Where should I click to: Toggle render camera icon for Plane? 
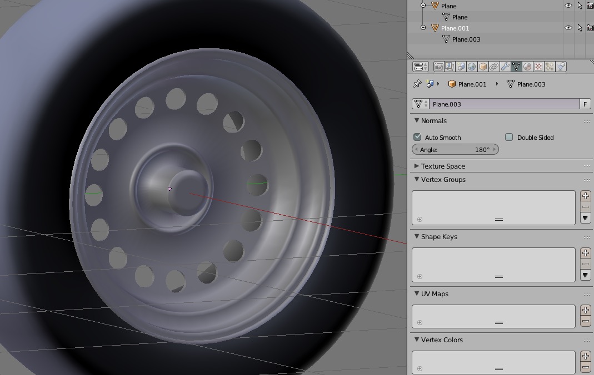pyautogui.click(x=590, y=6)
